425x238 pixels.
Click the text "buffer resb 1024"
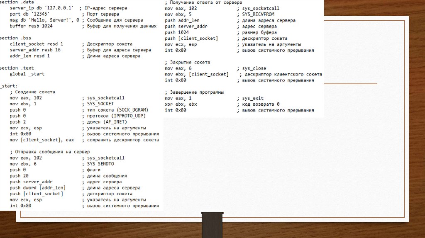point(31,26)
